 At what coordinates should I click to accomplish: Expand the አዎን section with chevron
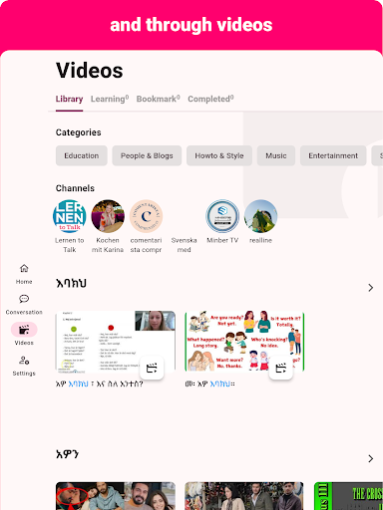371,458
